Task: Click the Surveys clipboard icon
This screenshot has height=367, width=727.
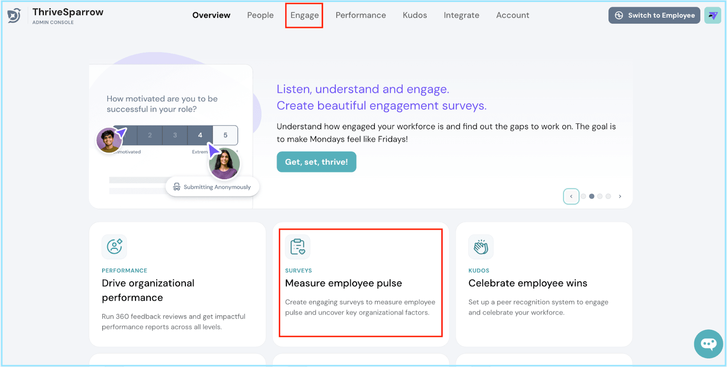Action: tap(298, 247)
